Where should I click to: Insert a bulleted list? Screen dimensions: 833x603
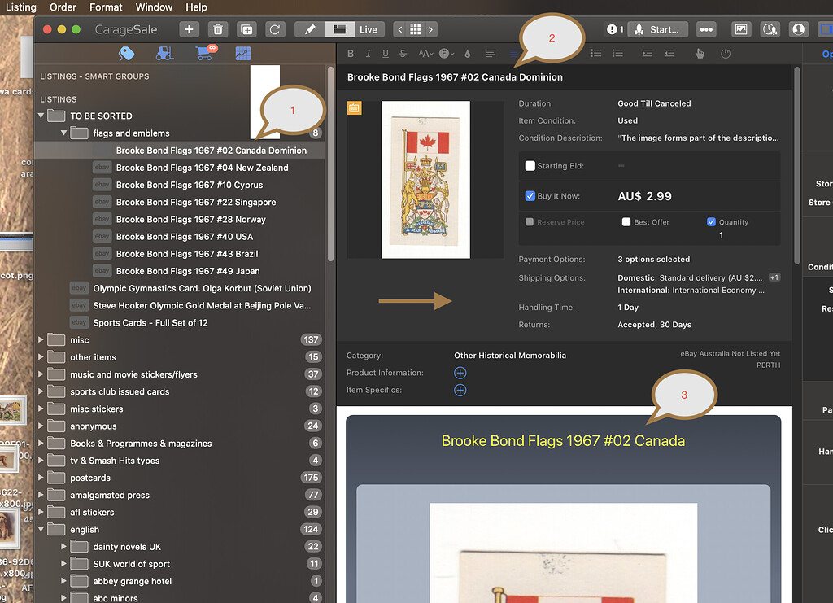tap(596, 53)
